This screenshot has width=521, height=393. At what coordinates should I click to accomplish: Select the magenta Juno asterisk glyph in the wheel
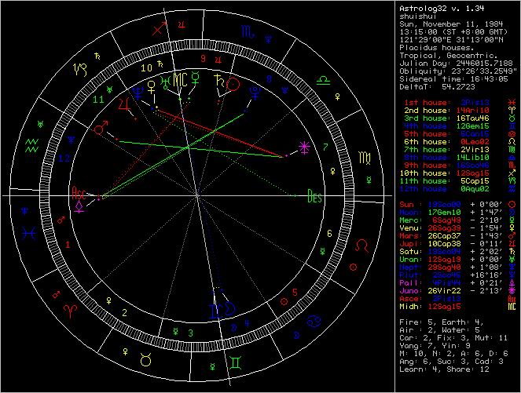[304, 147]
